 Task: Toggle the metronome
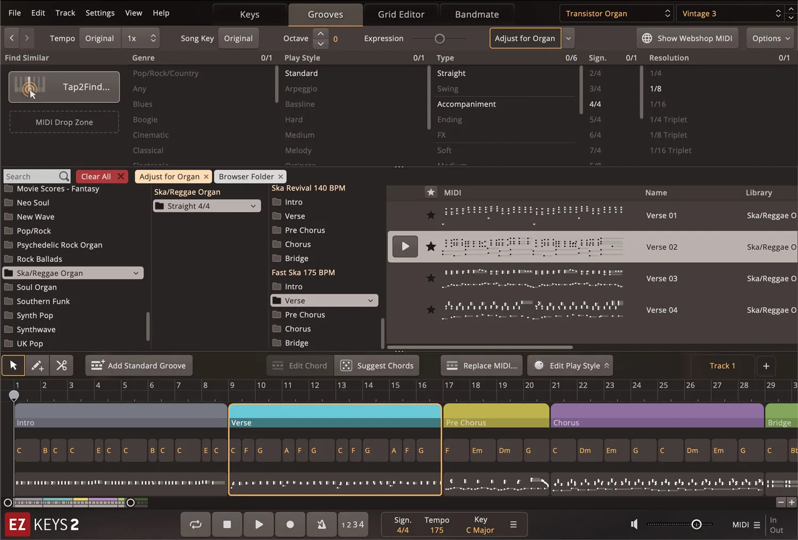(321, 524)
